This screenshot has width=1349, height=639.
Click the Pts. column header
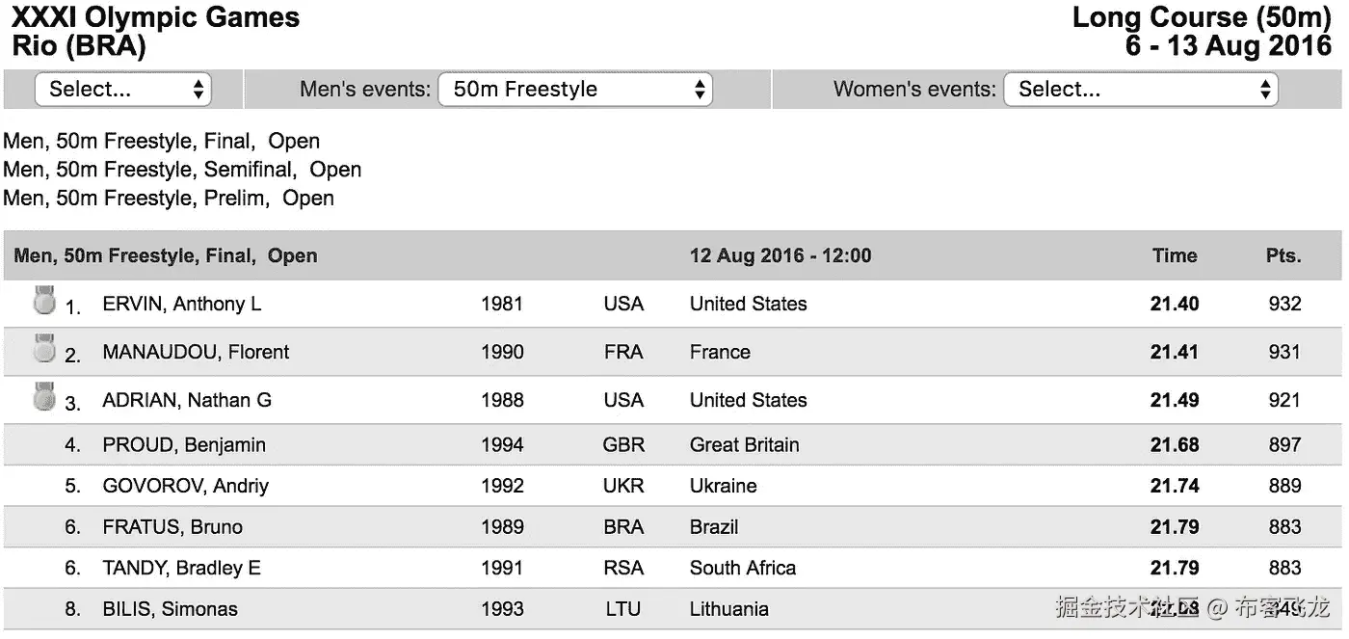[x=1283, y=256]
